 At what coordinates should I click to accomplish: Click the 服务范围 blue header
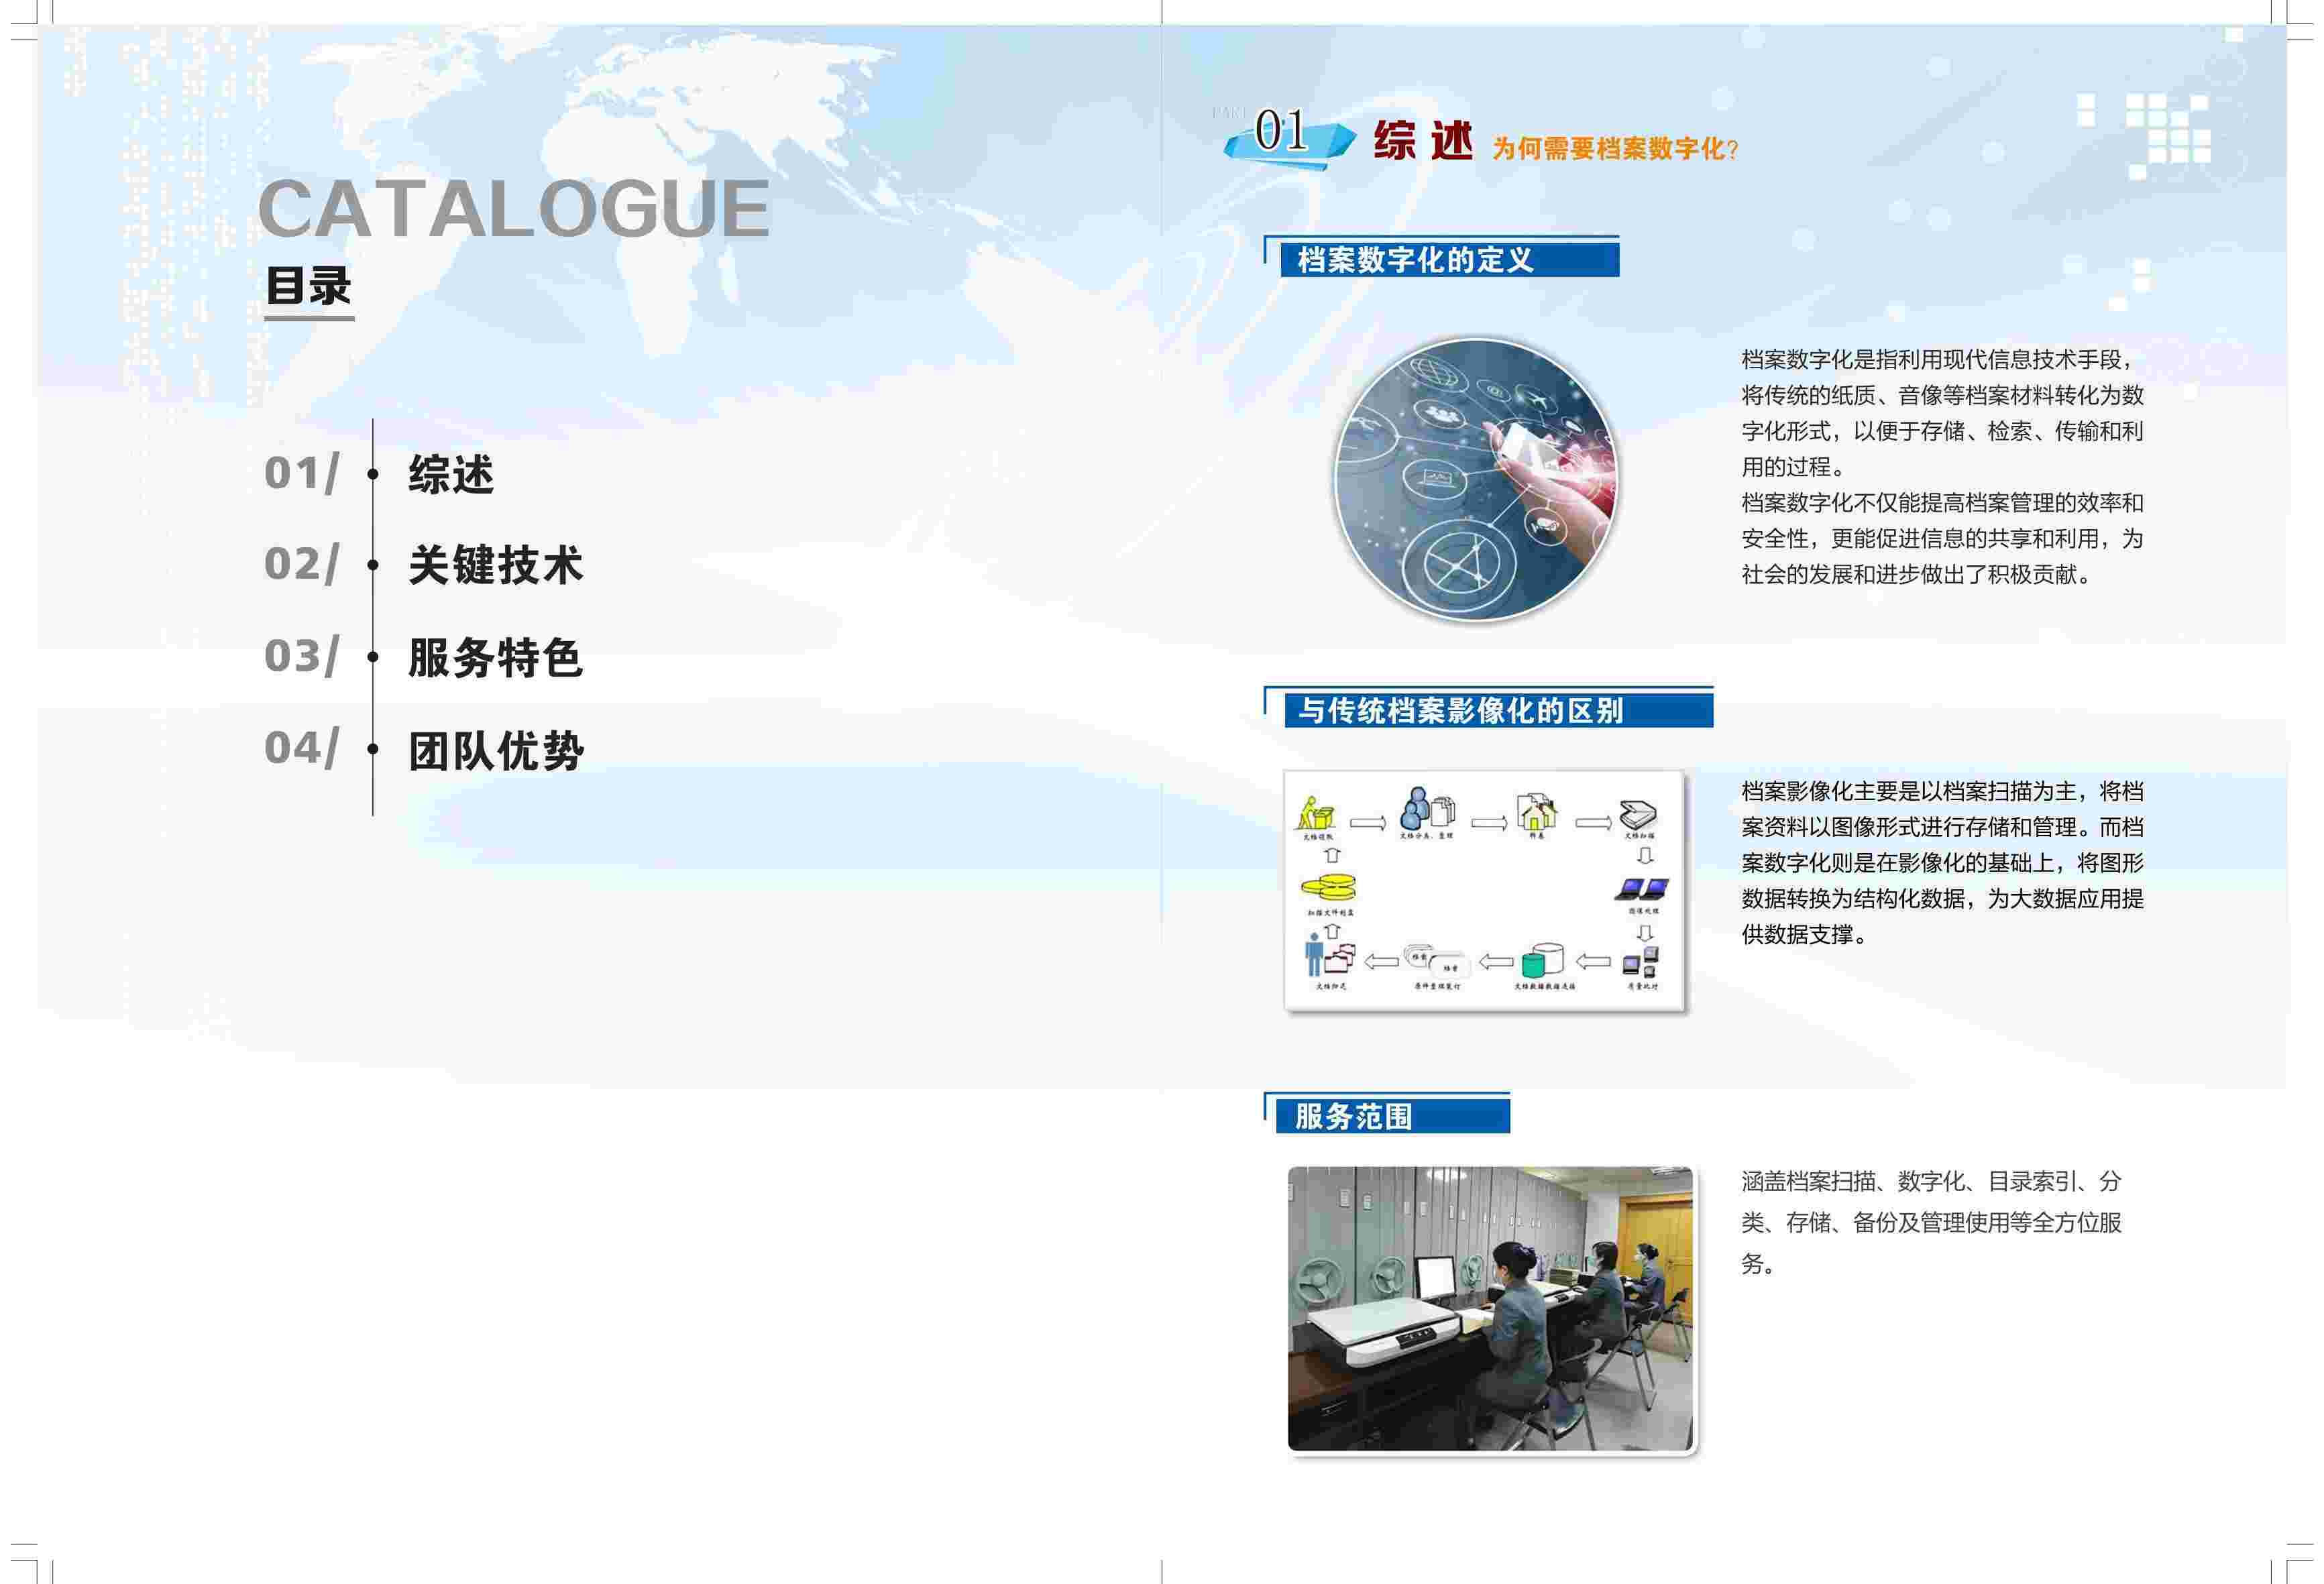[x=1392, y=1116]
